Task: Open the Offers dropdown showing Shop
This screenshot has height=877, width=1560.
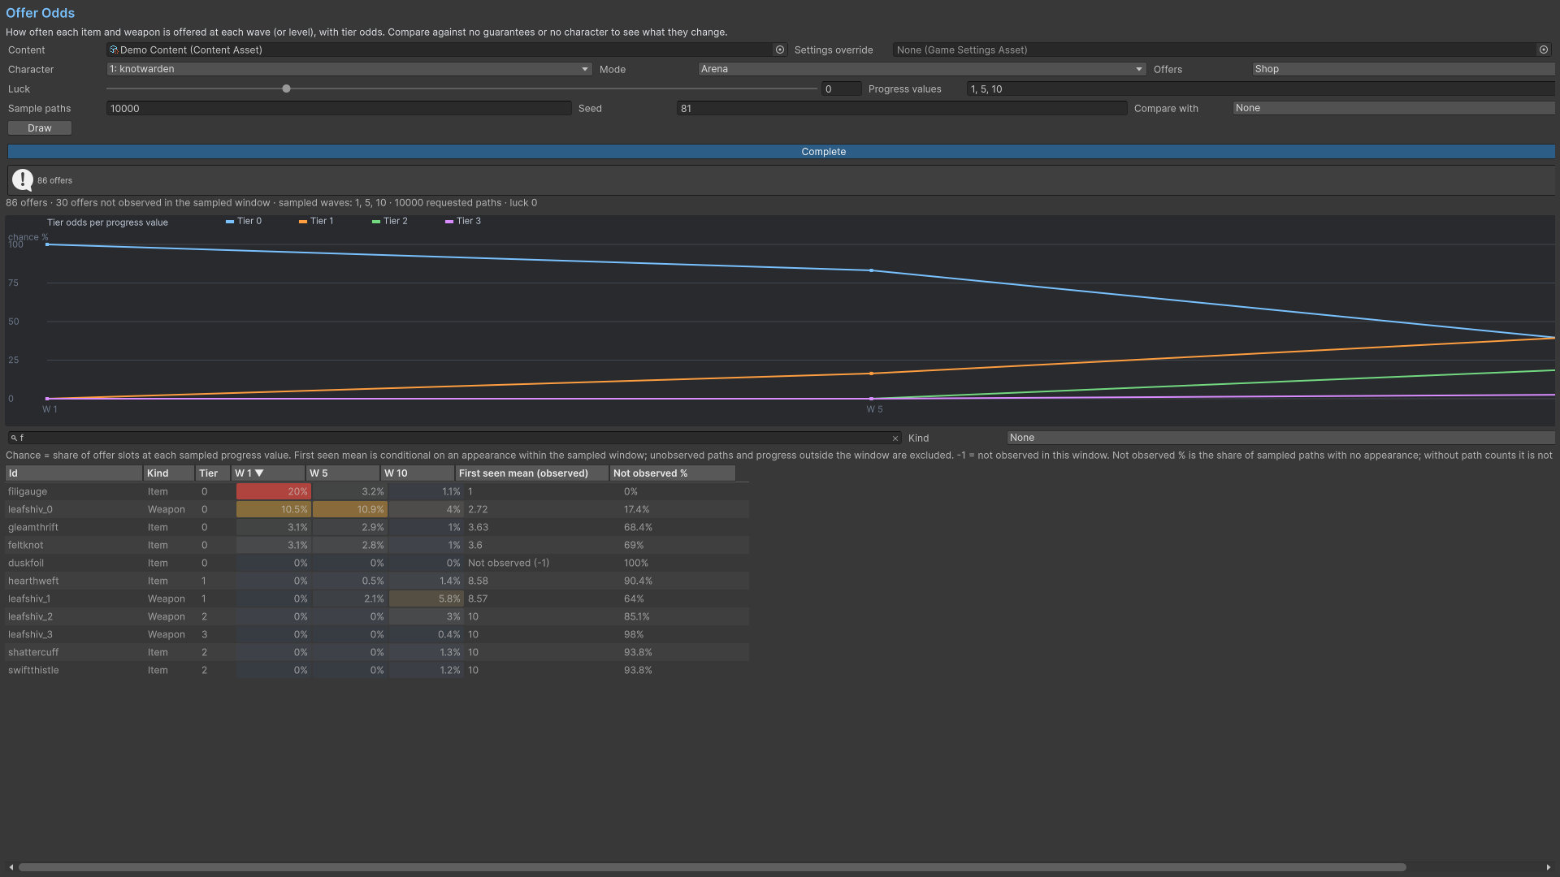Action: pyautogui.click(x=1403, y=69)
